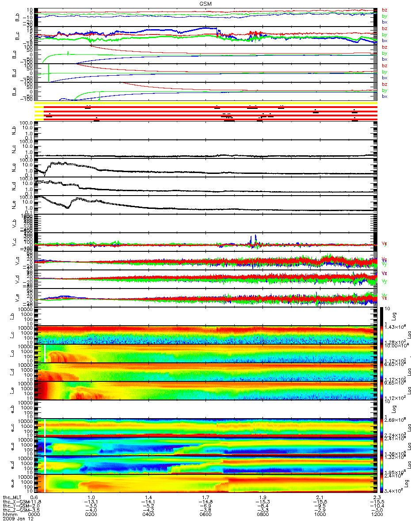The image size is (411, 531).
Task: Click the red bz legend of B_d panel
Action: click(x=384, y=65)
